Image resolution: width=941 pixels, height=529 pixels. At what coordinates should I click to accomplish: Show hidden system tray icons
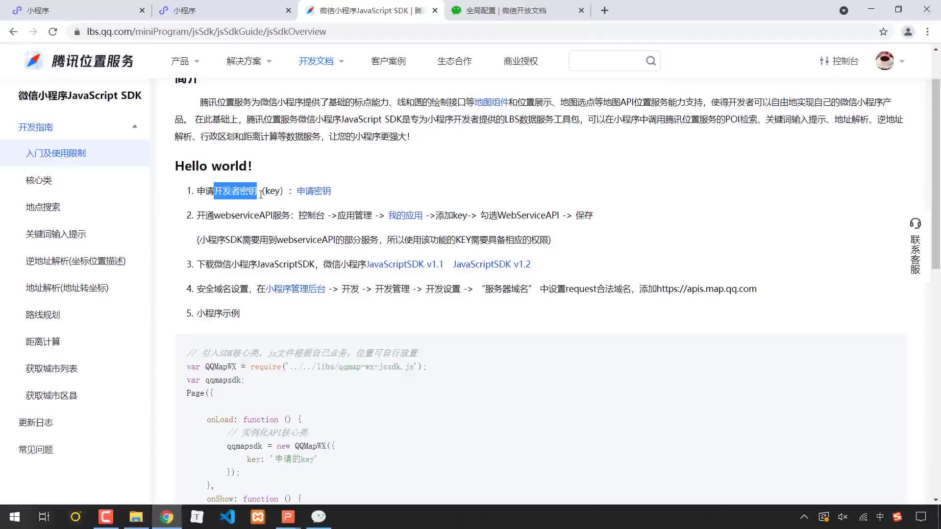[804, 517]
